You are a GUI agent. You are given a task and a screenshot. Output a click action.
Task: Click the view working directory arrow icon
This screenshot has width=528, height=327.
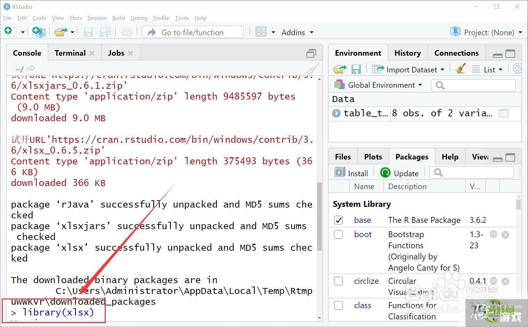coord(31,68)
